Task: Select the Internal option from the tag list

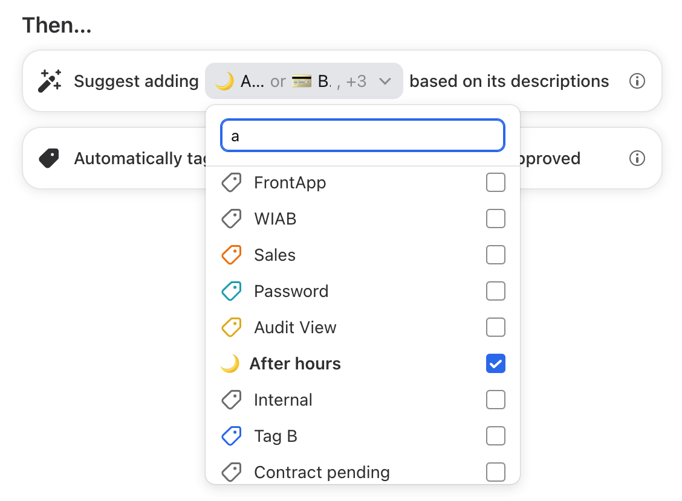Action: [282, 400]
